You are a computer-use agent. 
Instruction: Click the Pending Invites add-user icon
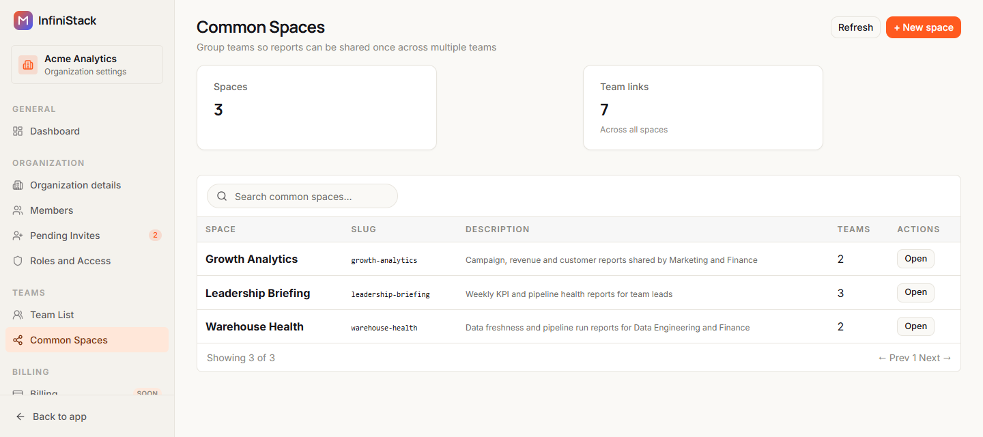[18, 236]
